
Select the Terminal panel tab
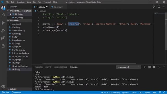point(74,67)
